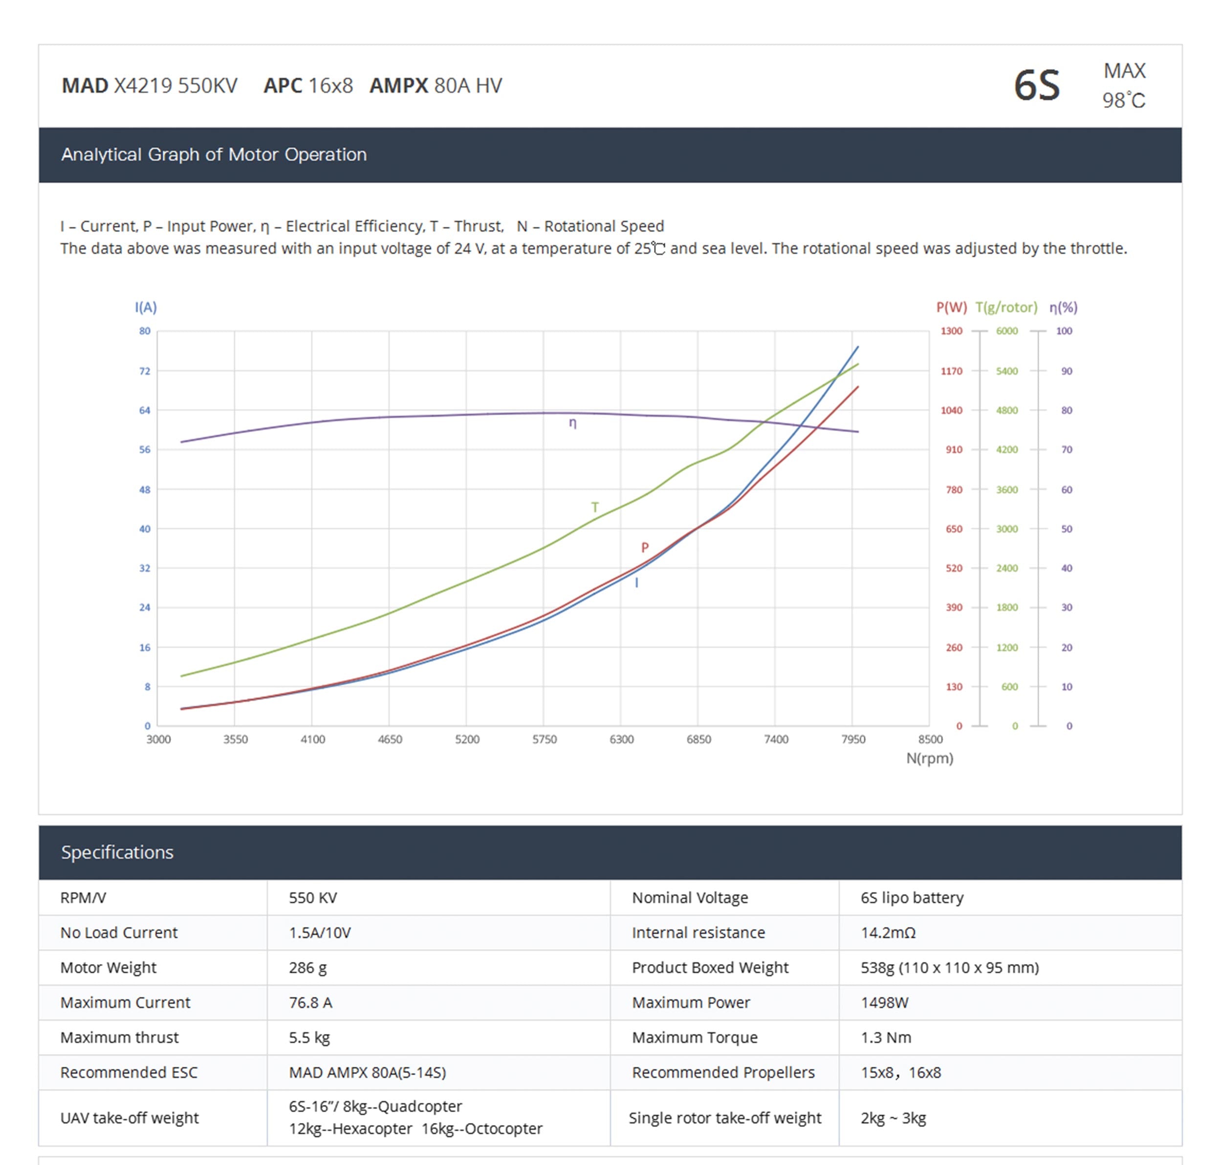Click the 'MAD X4219 550KV' motor title
This screenshot has height=1165, width=1222.
point(149,85)
